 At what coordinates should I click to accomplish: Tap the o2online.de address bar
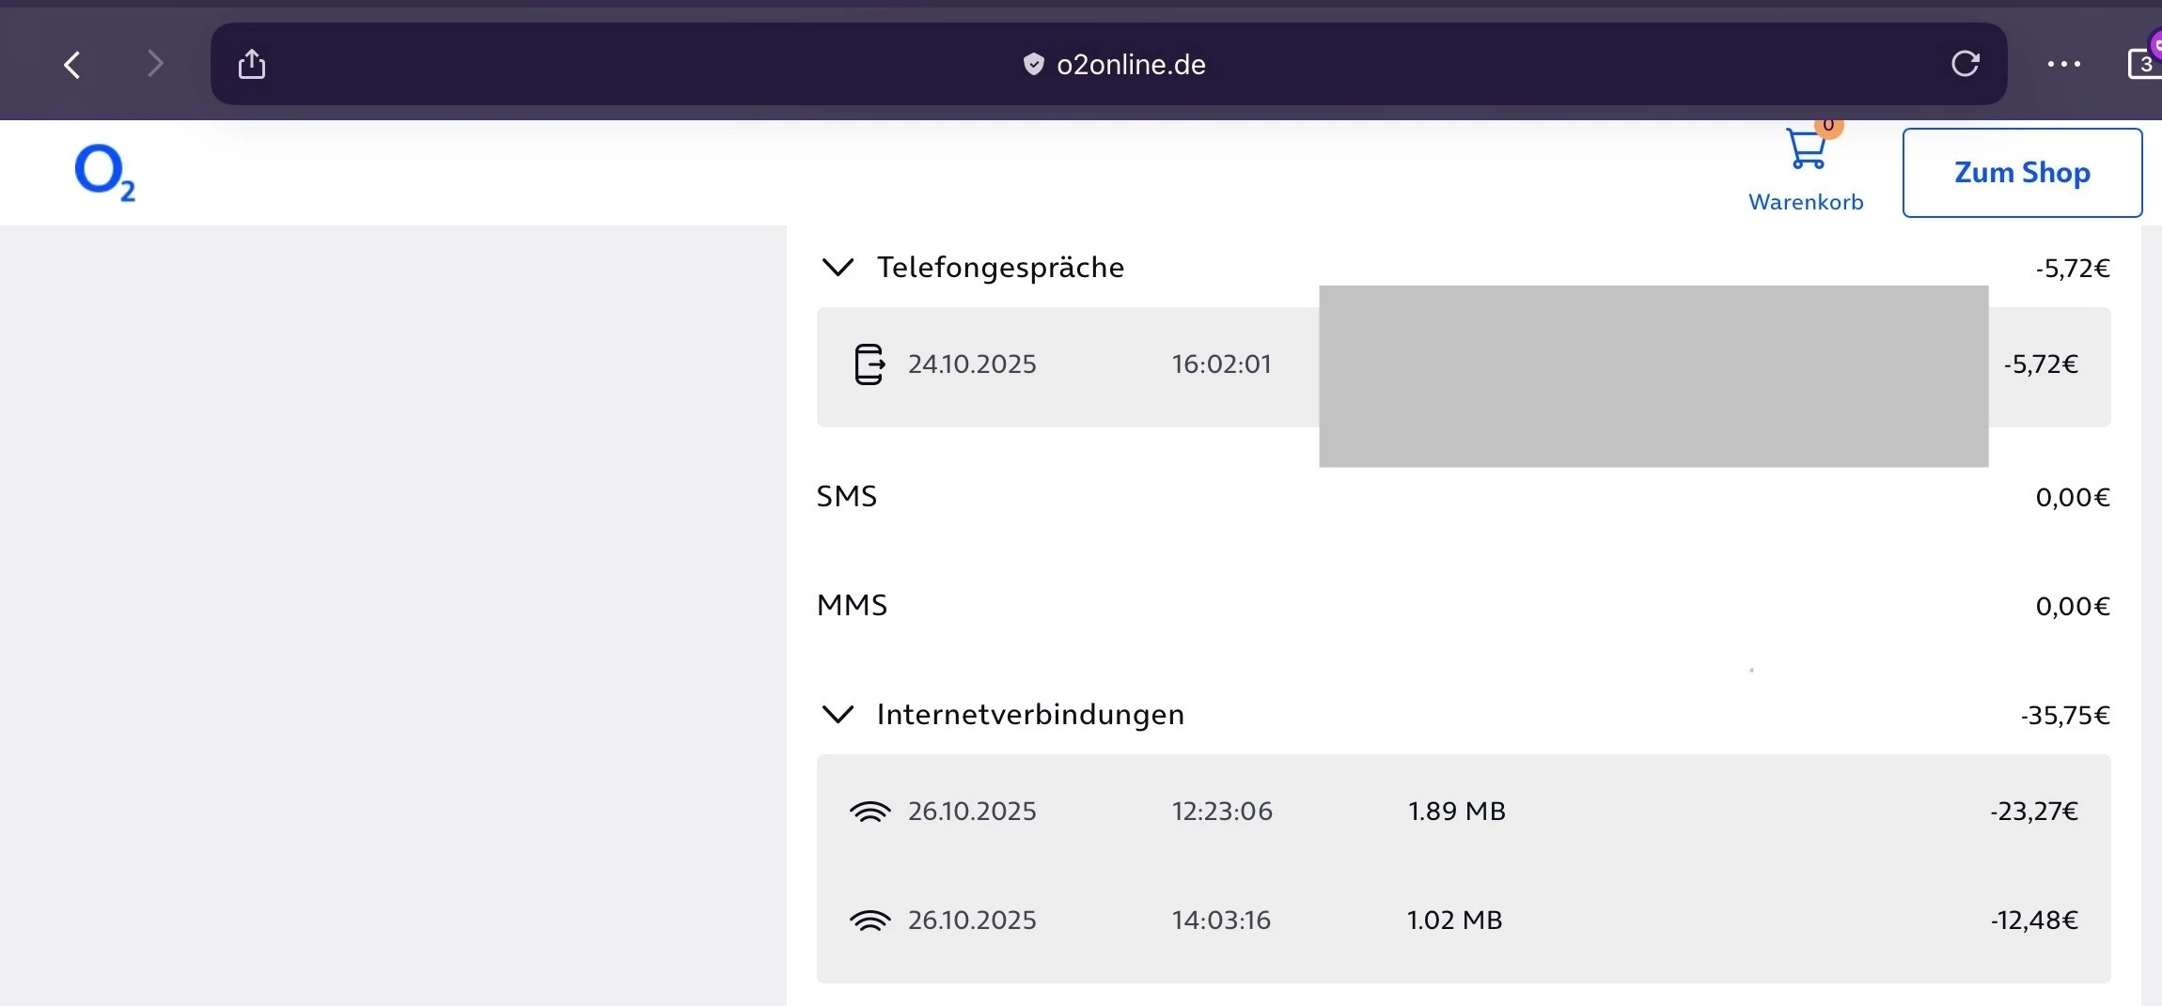point(1130,65)
